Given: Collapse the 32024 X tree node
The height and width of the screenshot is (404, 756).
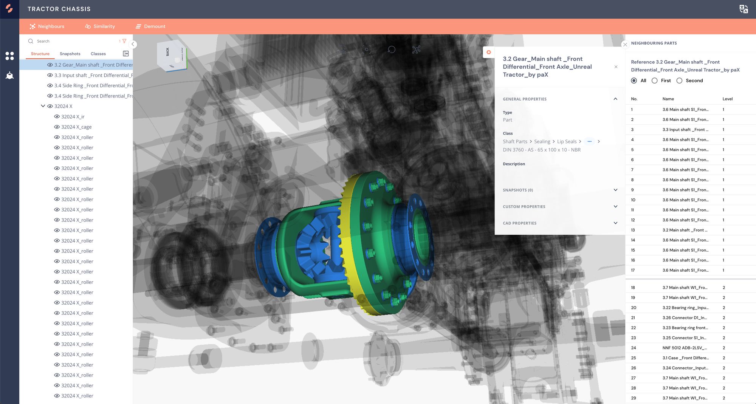Looking at the screenshot, I should [43, 106].
